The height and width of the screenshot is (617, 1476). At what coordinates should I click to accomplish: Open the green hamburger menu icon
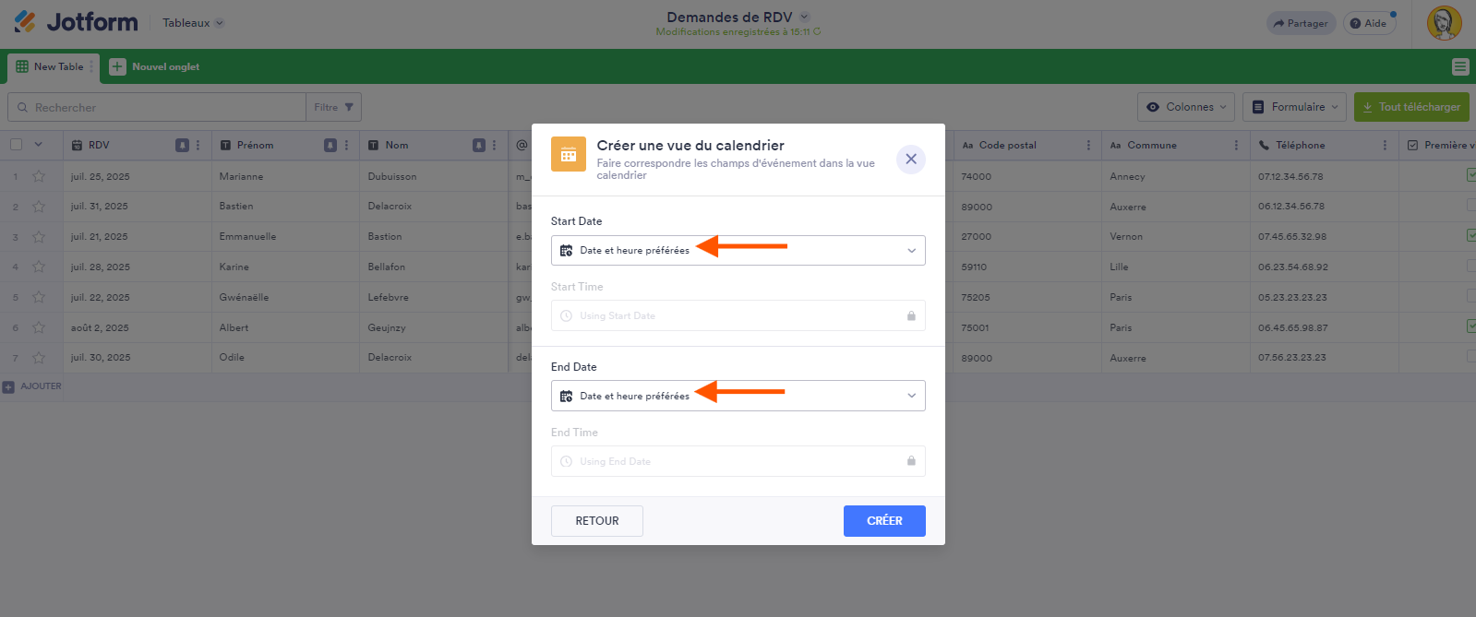tap(1459, 66)
